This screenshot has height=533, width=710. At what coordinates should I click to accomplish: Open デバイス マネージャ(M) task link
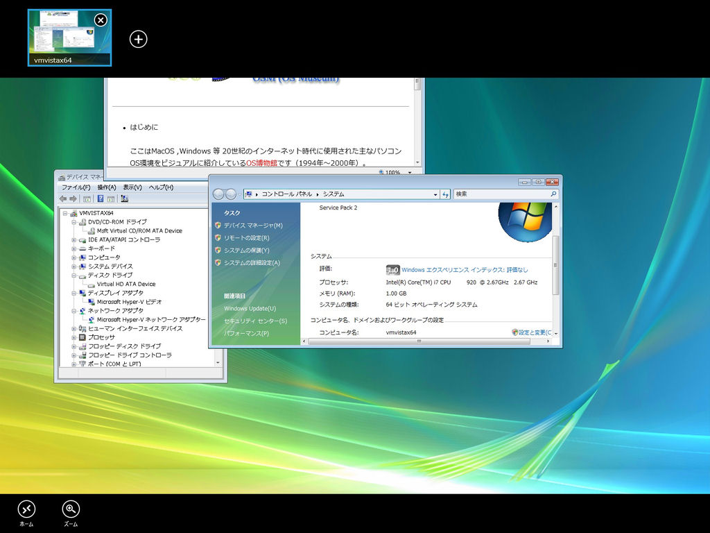click(253, 226)
